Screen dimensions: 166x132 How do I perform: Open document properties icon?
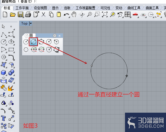click(36, 14)
